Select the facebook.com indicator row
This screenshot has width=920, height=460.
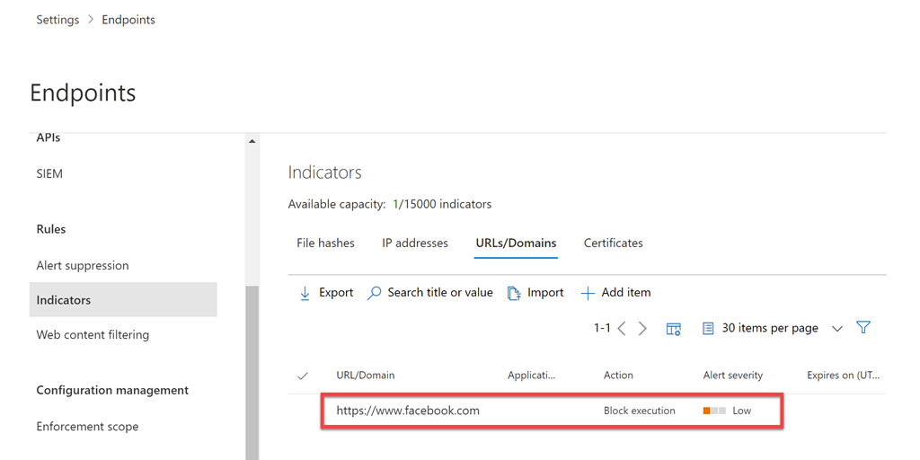point(408,411)
